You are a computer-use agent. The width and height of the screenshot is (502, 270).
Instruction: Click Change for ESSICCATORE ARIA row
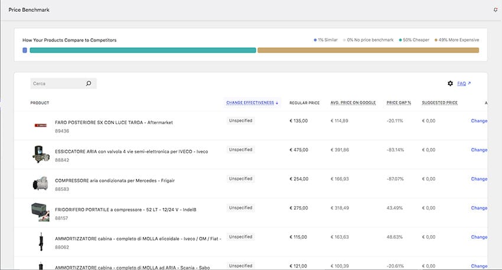pos(479,150)
